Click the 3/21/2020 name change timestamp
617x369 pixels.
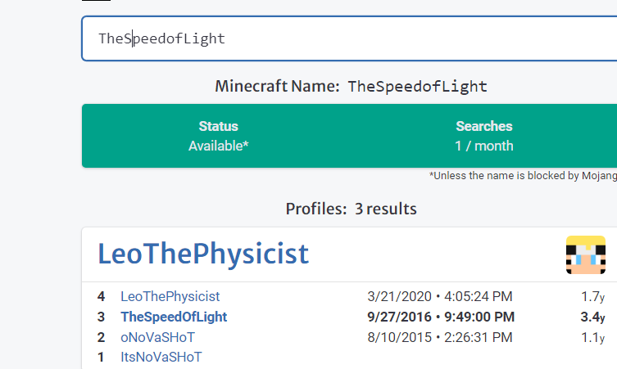pyautogui.click(x=439, y=296)
